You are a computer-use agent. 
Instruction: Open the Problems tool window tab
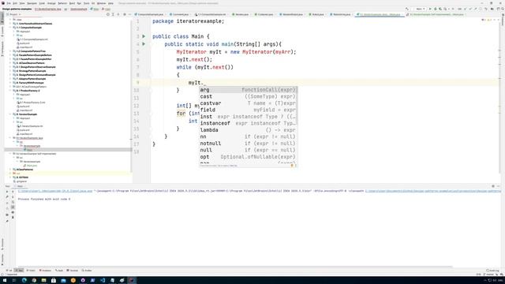click(45, 271)
